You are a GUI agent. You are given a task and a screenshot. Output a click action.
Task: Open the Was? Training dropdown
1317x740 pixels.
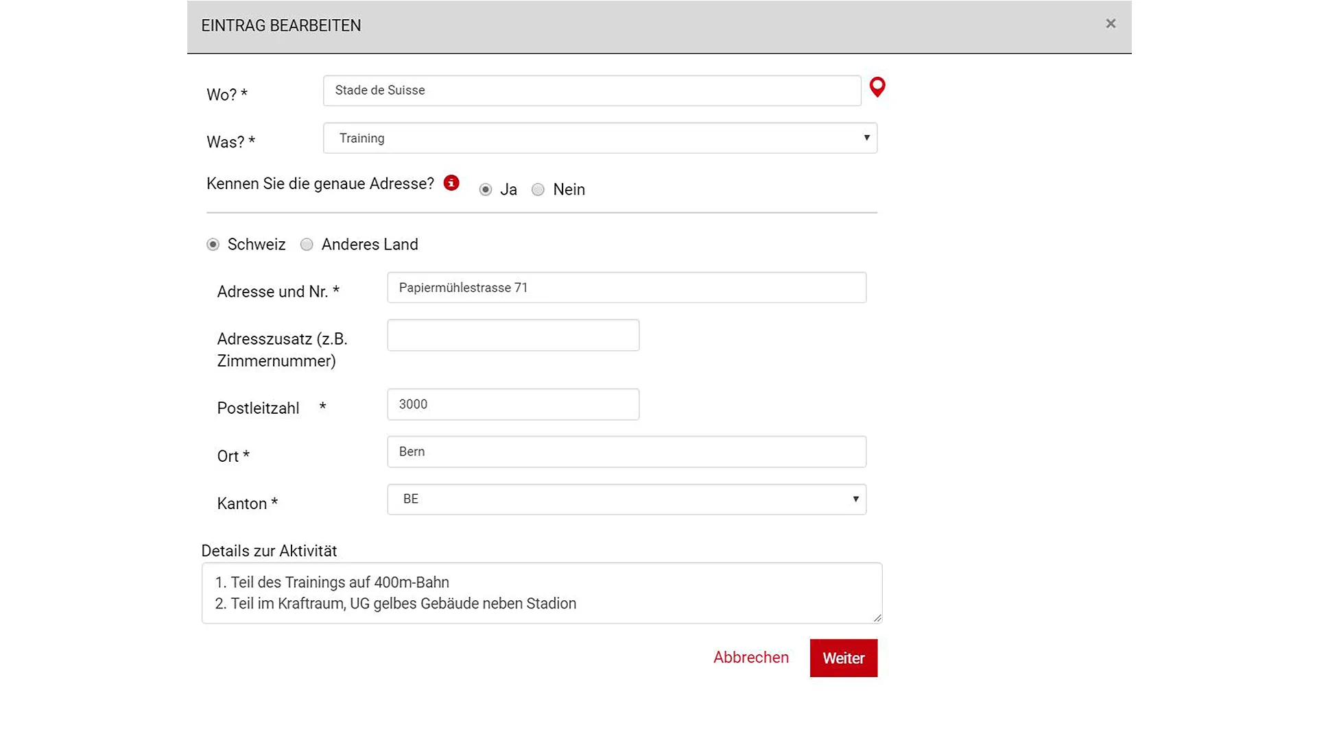600,138
